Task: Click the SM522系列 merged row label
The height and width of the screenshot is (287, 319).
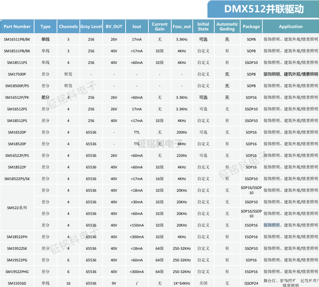Action: 17,207
